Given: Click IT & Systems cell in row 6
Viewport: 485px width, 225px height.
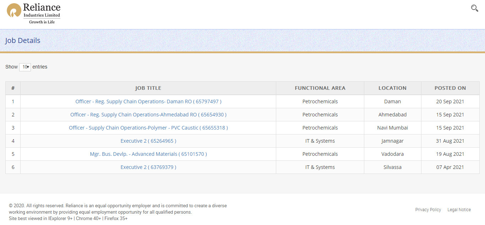Looking at the screenshot, I should (x=320, y=167).
